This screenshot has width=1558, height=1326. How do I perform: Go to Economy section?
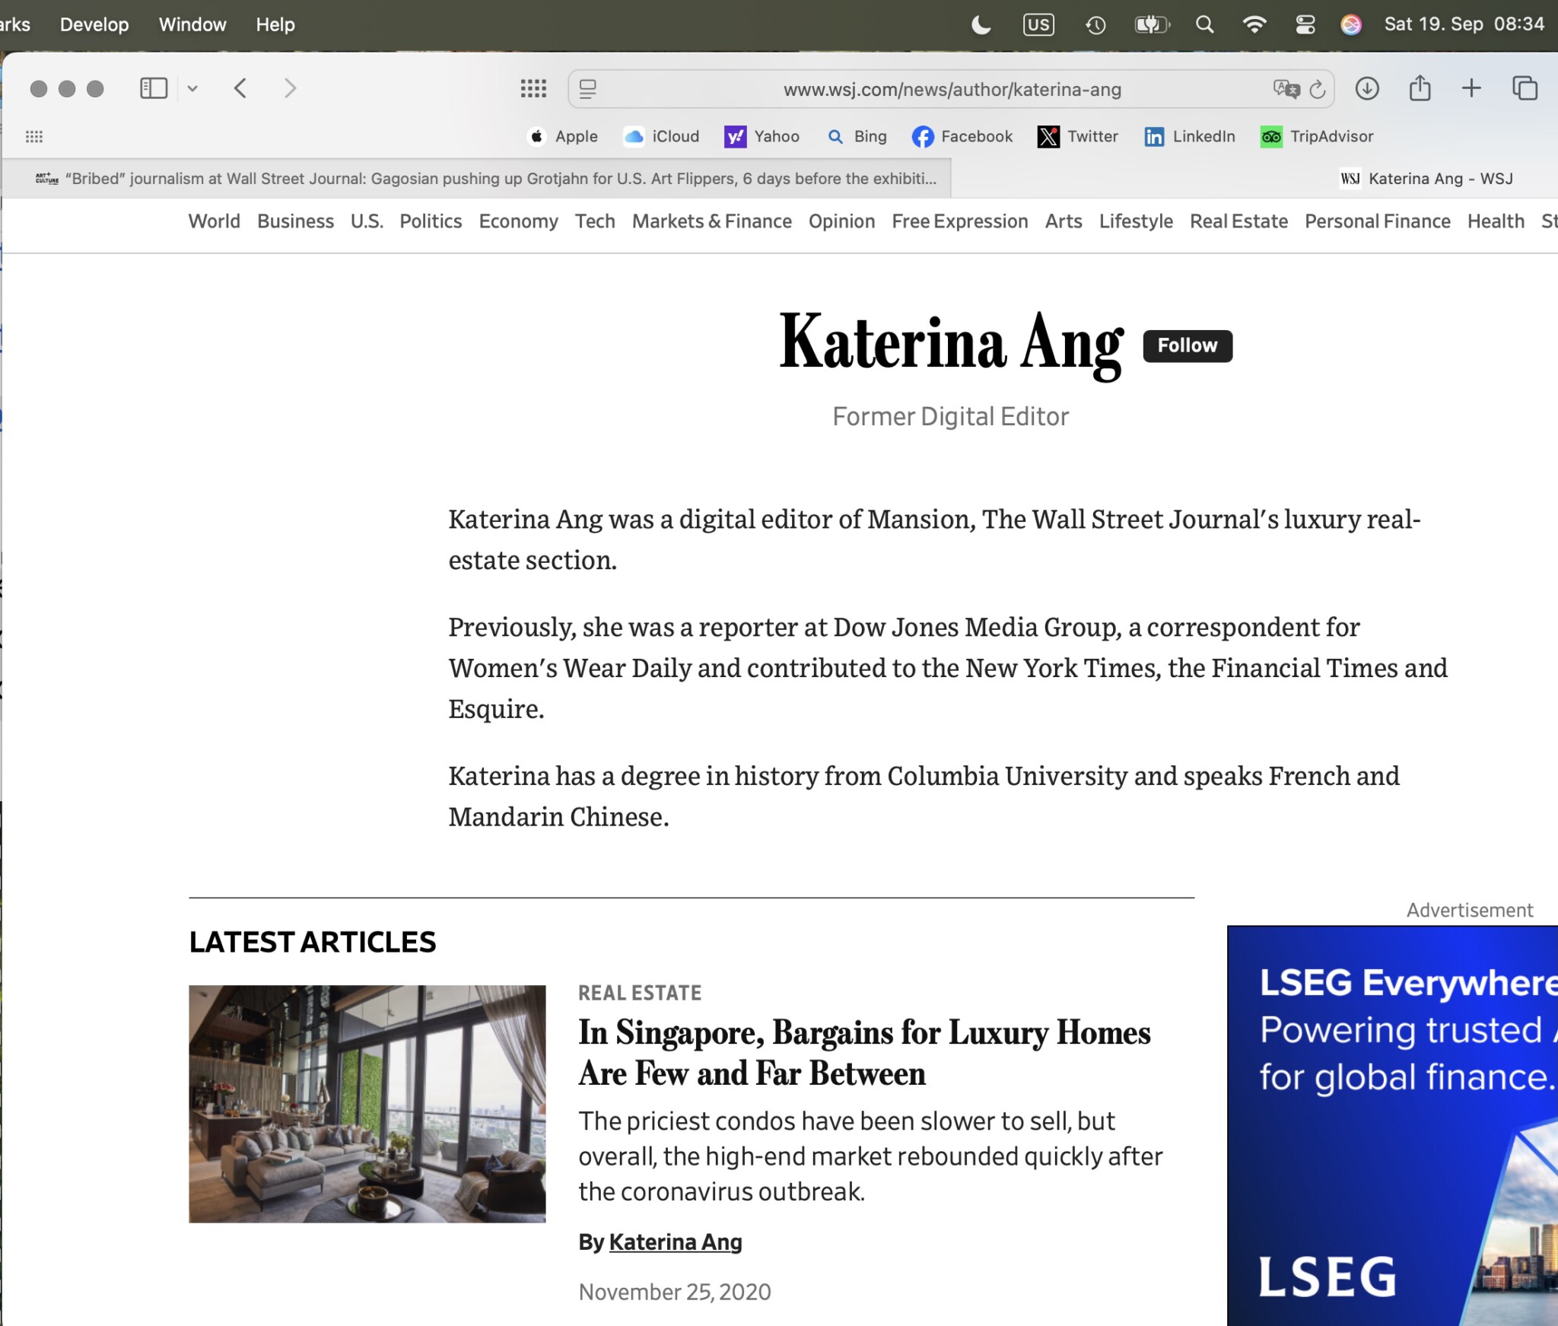click(x=518, y=221)
